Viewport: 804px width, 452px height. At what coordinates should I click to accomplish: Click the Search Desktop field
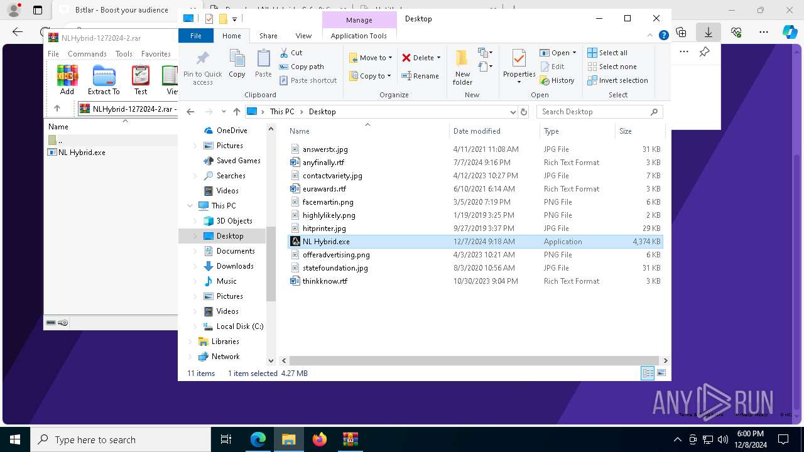click(x=599, y=112)
